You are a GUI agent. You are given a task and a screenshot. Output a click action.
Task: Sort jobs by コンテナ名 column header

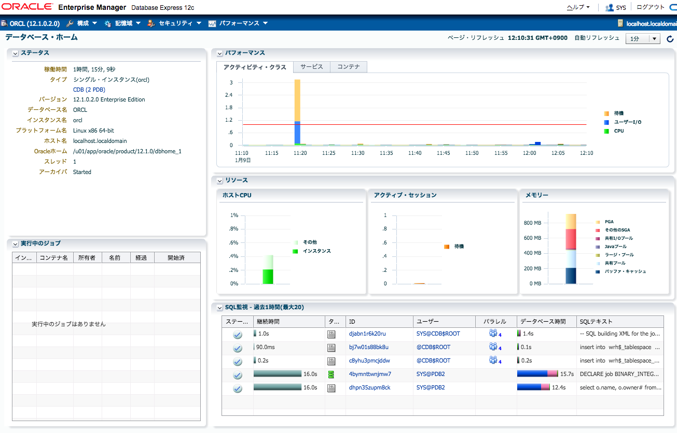click(x=55, y=257)
